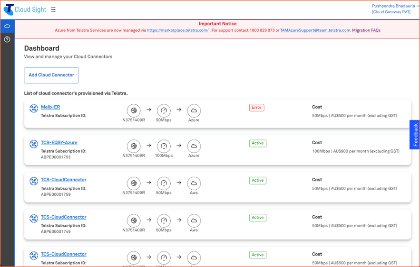
Task: Click the Error status badge on Melb-ER
Action: coord(256,108)
